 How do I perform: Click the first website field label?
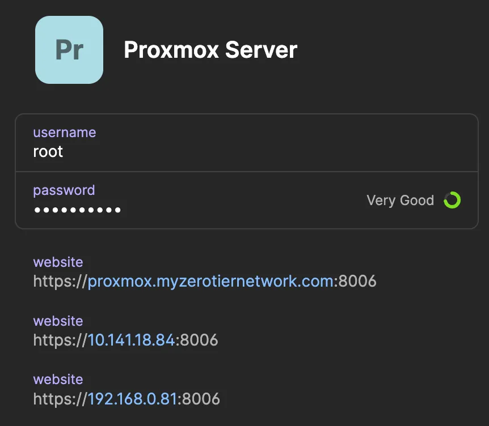[x=58, y=262]
